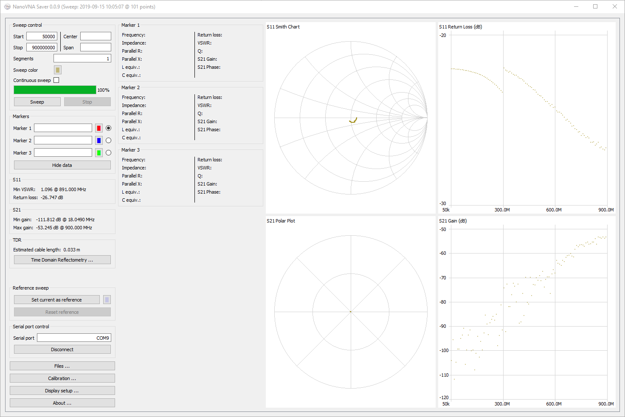Disconnect from the serial port
The height and width of the screenshot is (417, 625).
tap(62, 349)
